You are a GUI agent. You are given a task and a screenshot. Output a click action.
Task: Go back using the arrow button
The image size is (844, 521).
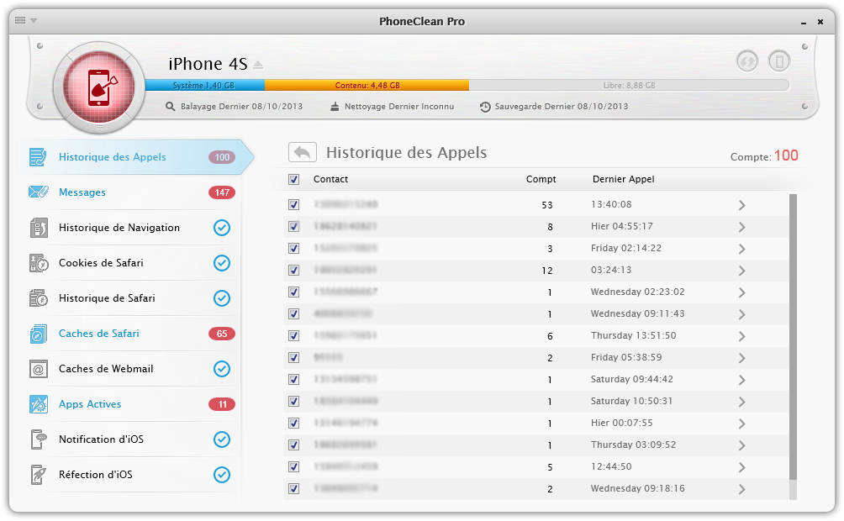pos(303,152)
